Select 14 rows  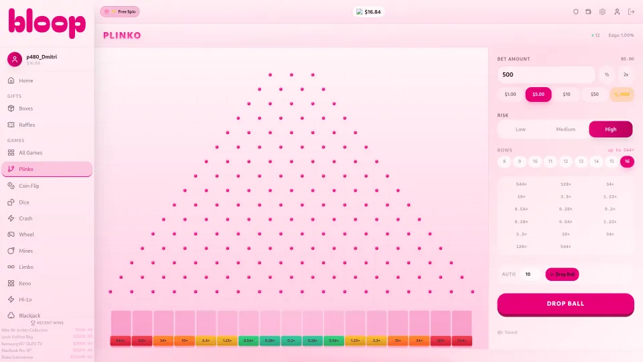pyautogui.click(x=596, y=162)
